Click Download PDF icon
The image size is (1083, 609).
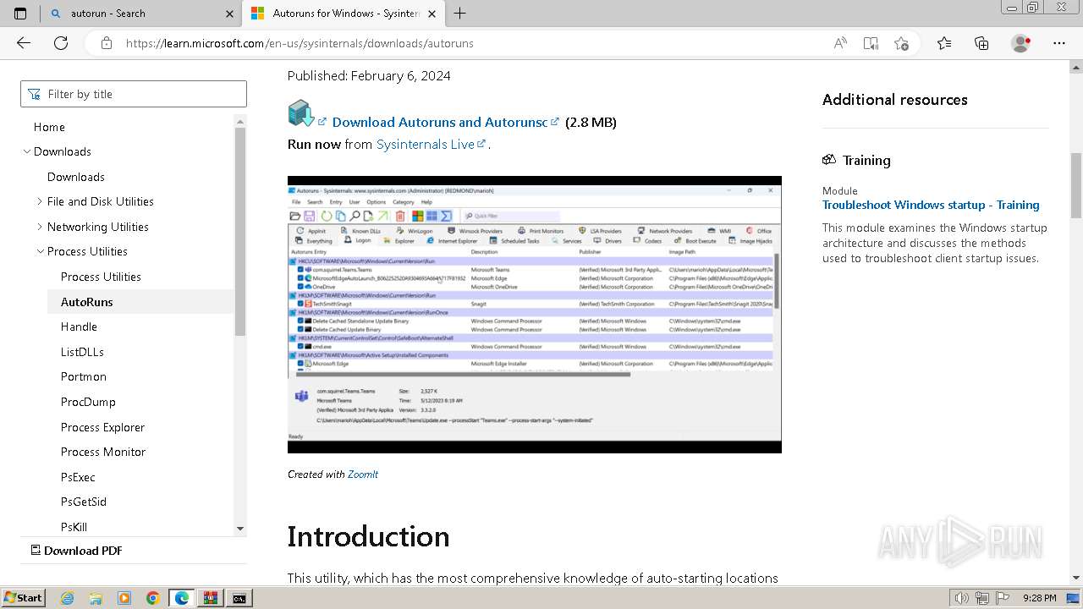[36, 550]
